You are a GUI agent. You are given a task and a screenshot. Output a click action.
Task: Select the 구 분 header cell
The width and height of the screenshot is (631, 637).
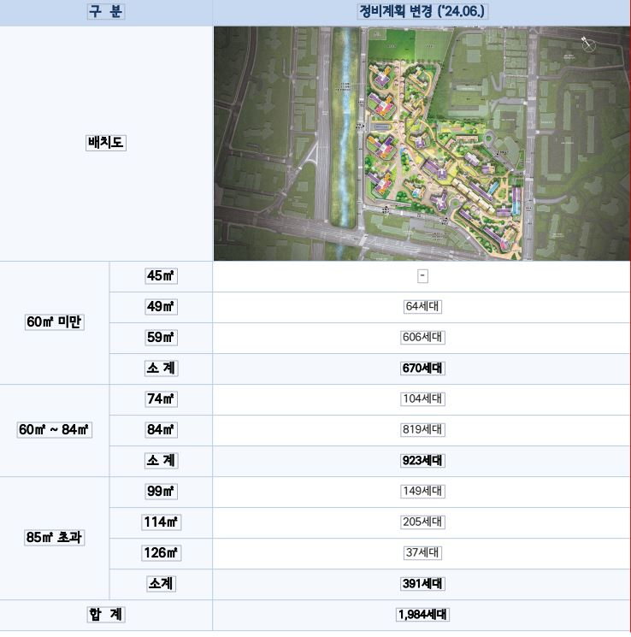tap(106, 12)
